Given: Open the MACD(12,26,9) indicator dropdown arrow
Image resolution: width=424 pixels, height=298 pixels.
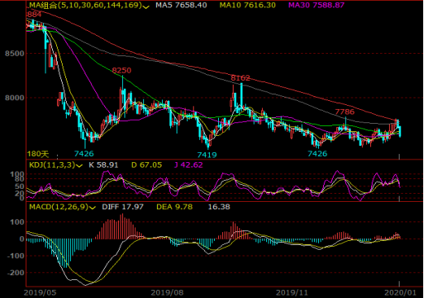Looking at the screenshot, I should tap(93, 208).
